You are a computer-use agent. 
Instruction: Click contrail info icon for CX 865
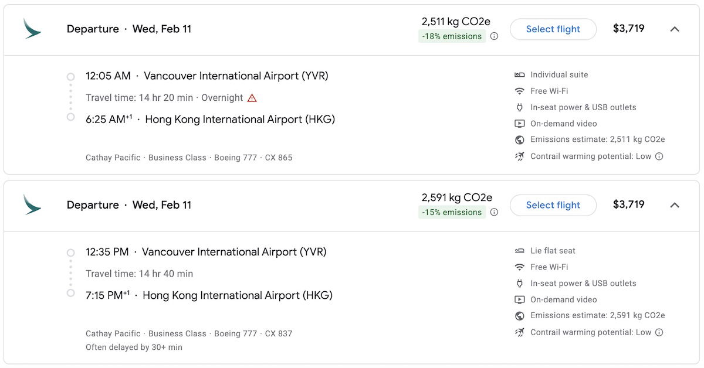click(x=659, y=156)
